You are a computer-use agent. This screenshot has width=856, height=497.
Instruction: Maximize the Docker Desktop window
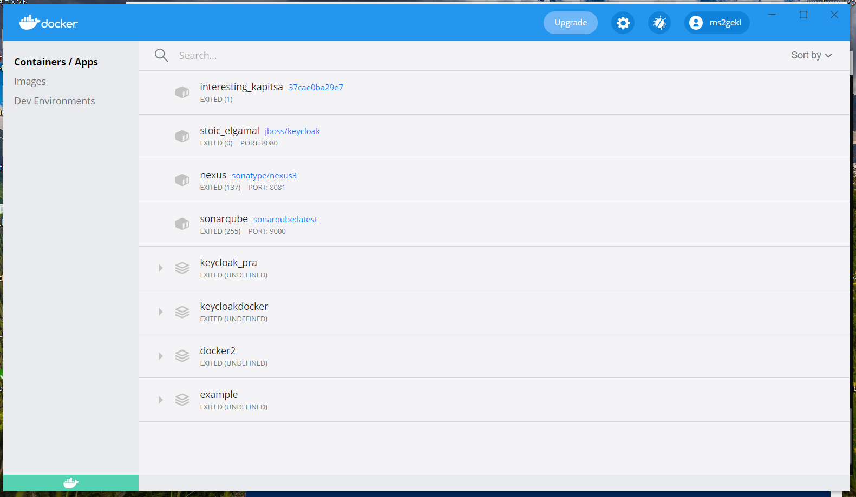[x=803, y=15]
